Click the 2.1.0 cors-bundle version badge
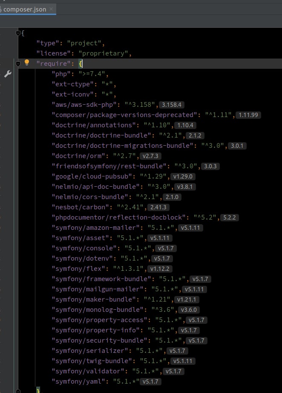Viewport: 282px width, 393px height. (x=172, y=197)
